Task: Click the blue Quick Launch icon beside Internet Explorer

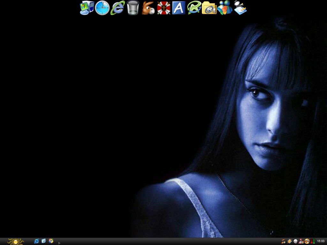Action: pyautogui.click(x=44, y=241)
